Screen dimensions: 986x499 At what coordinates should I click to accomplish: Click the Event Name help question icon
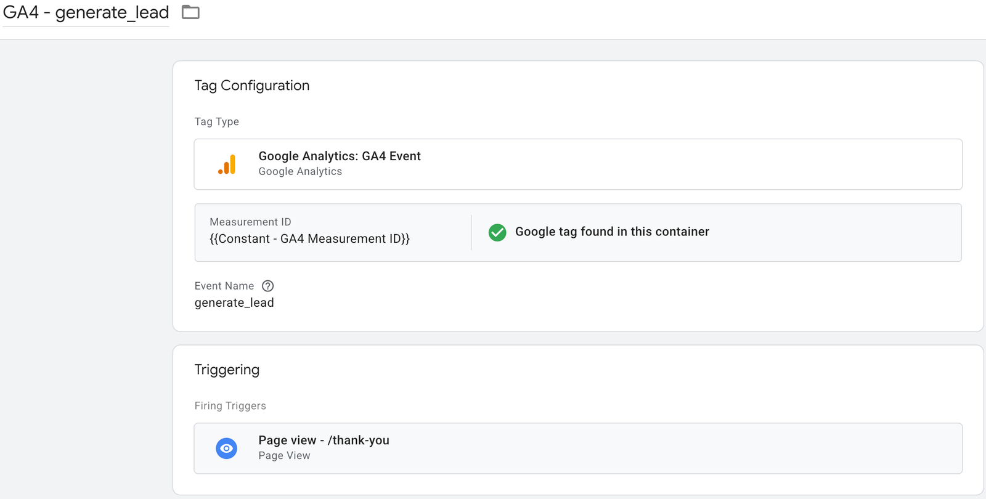[267, 286]
